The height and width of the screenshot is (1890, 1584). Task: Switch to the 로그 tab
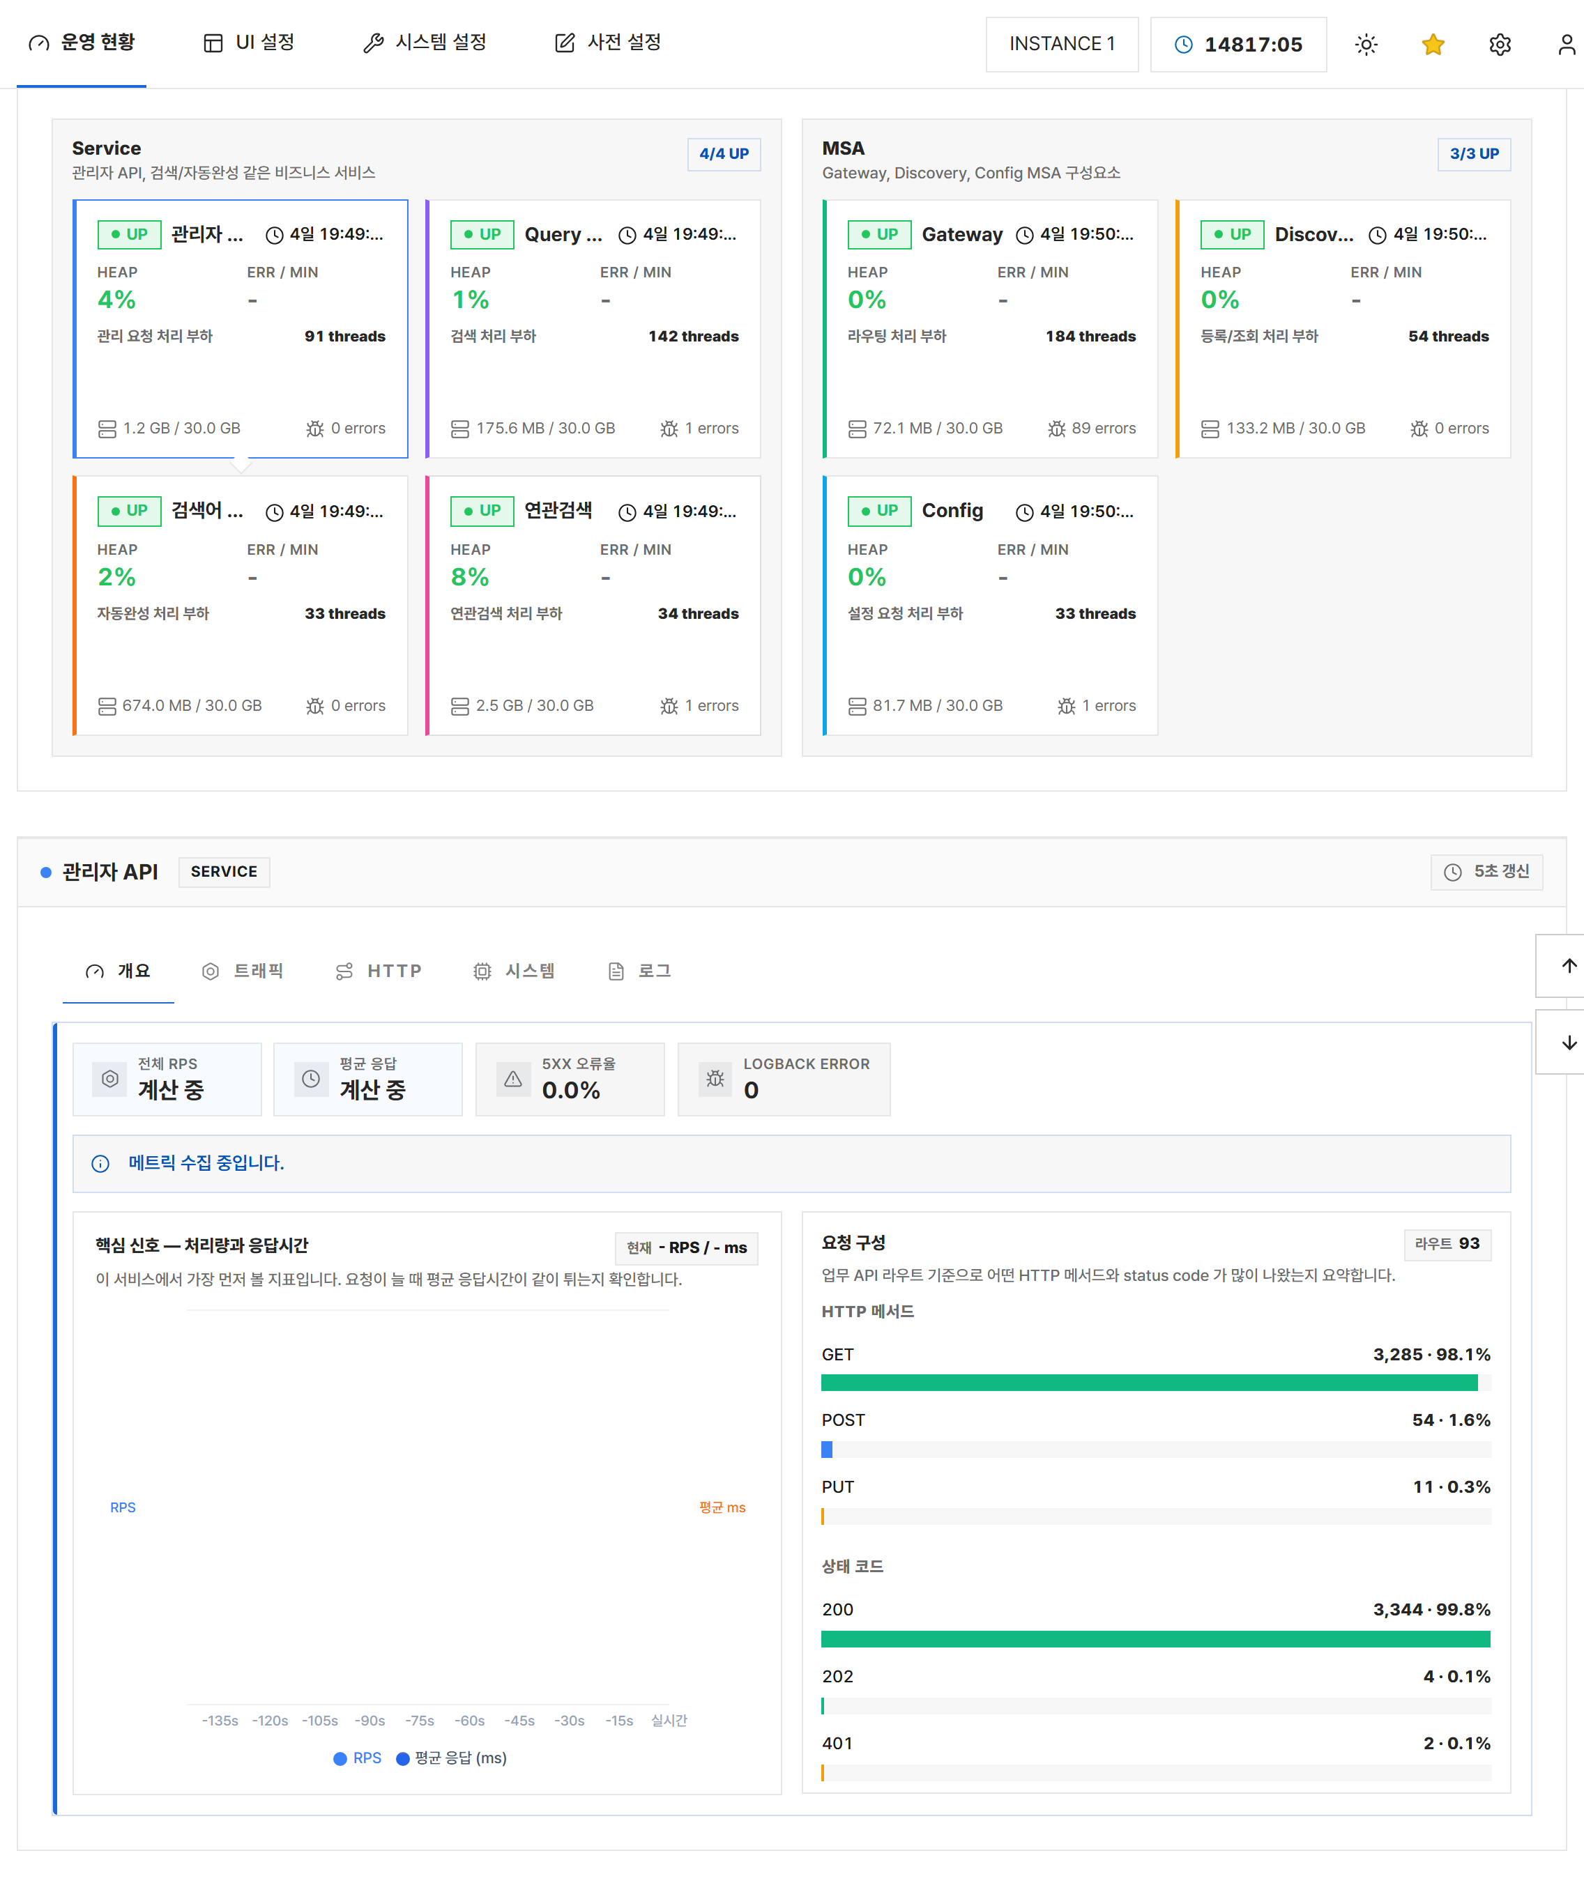(x=639, y=970)
